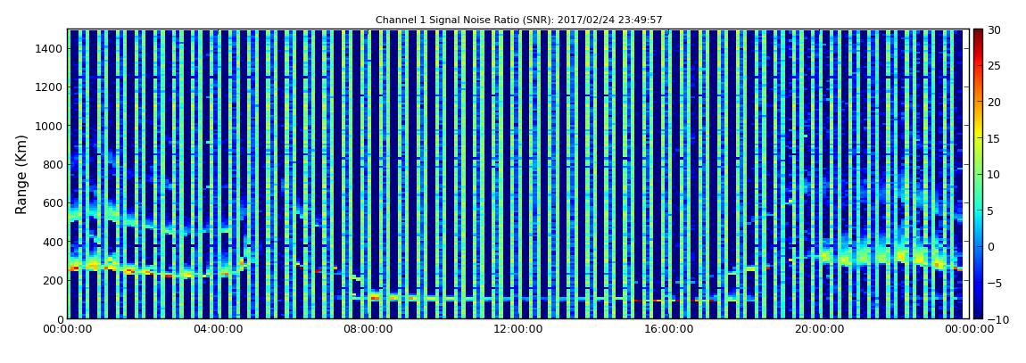The image size is (1026, 363).
Task: Click the colorbar value '−10'
Action: [997, 319]
